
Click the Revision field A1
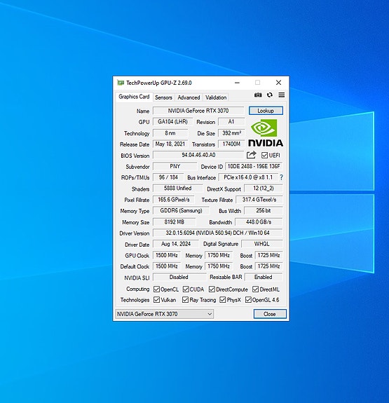[231, 121]
